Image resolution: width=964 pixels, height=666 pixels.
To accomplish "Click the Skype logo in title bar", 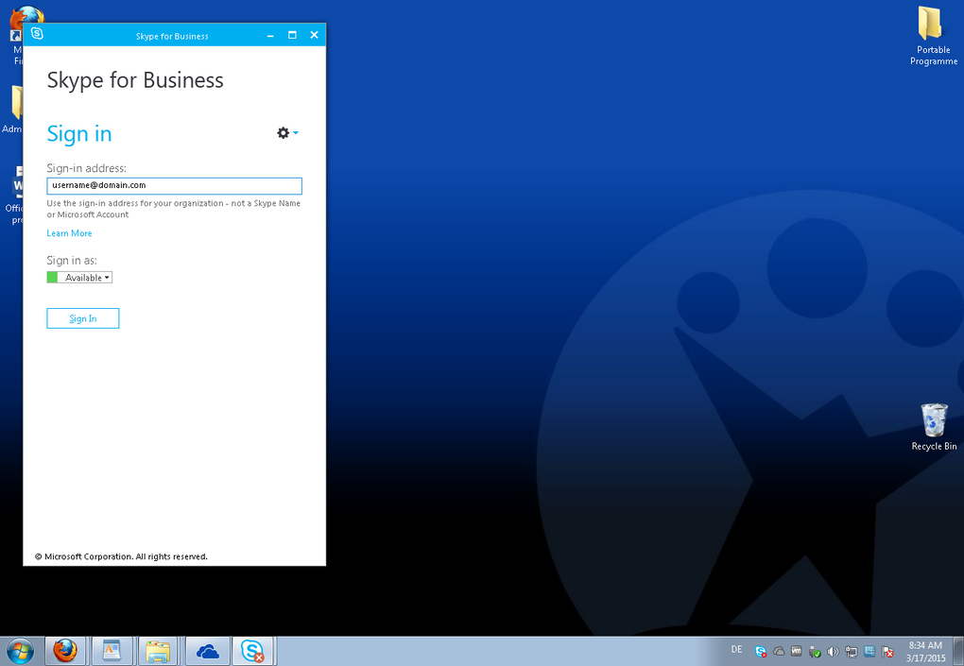I will click(x=37, y=34).
